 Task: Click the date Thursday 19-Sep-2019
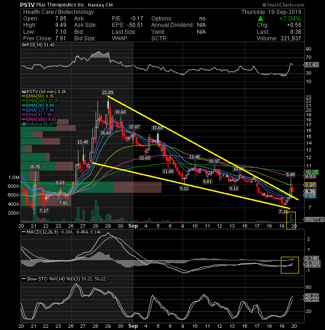coord(271,12)
